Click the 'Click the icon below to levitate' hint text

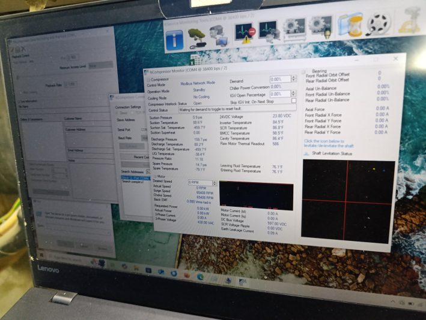329,143
